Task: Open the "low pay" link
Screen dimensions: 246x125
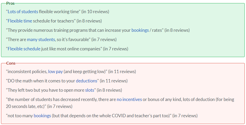Action: click(x=55, y=72)
